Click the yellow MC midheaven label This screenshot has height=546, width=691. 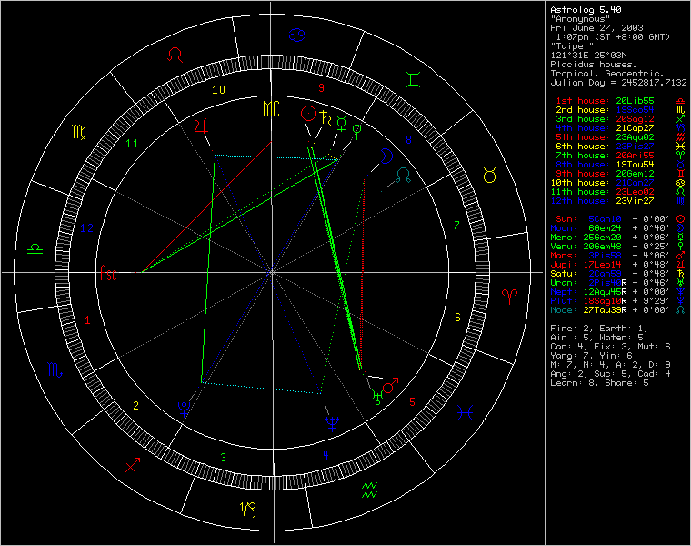[x=272, y=110]
